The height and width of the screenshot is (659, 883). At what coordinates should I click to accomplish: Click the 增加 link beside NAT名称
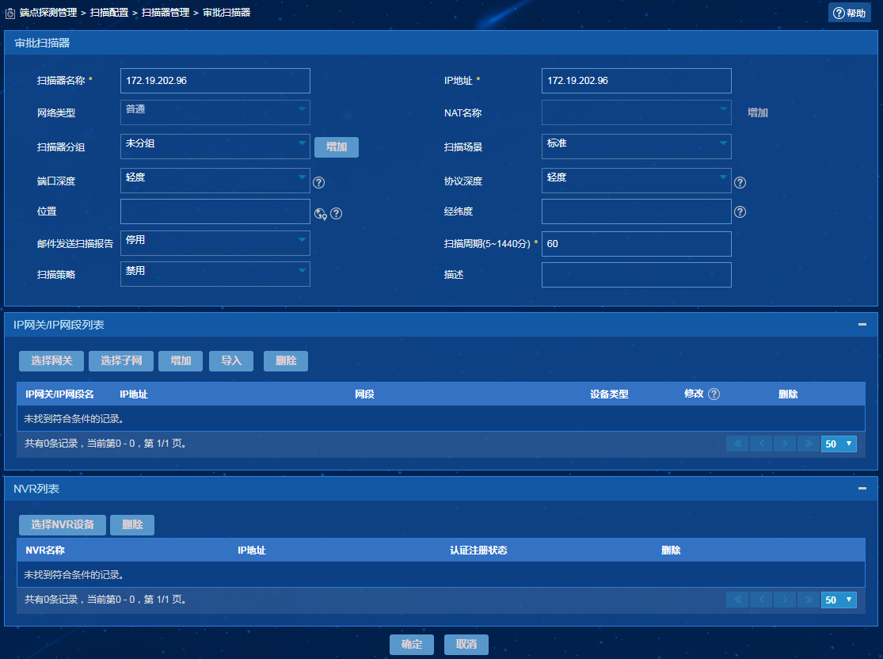point(757,112)
